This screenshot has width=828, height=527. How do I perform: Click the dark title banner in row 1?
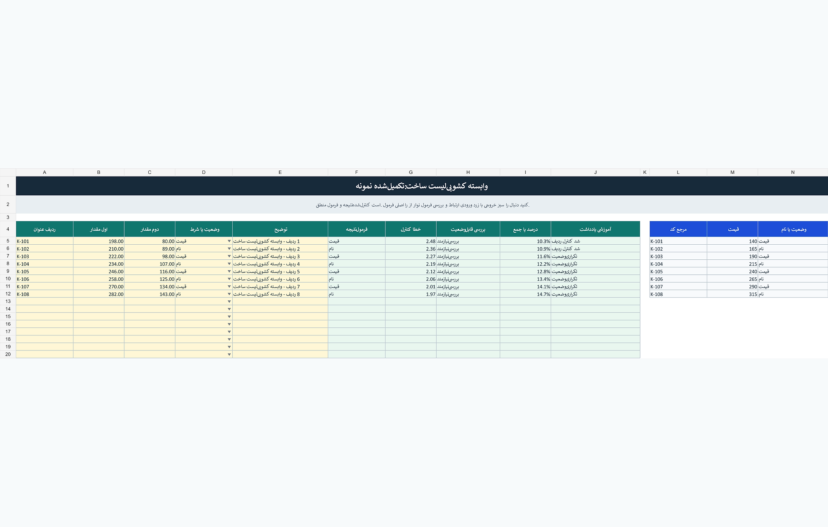click(422, 186)
